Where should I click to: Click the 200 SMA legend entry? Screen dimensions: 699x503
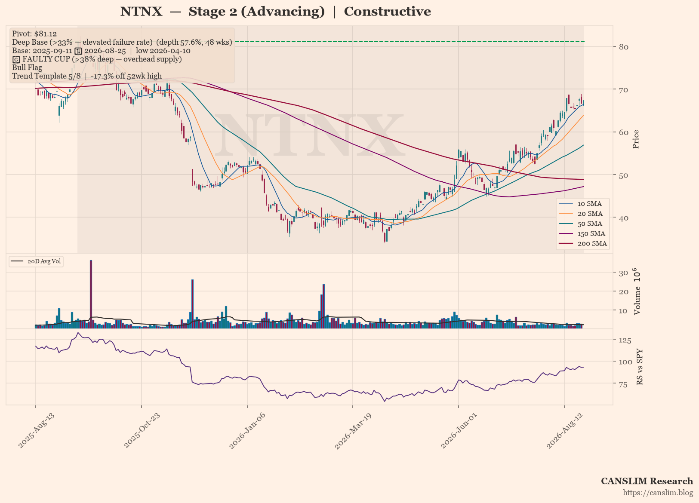pyautogui.click(x=582, y=243)
